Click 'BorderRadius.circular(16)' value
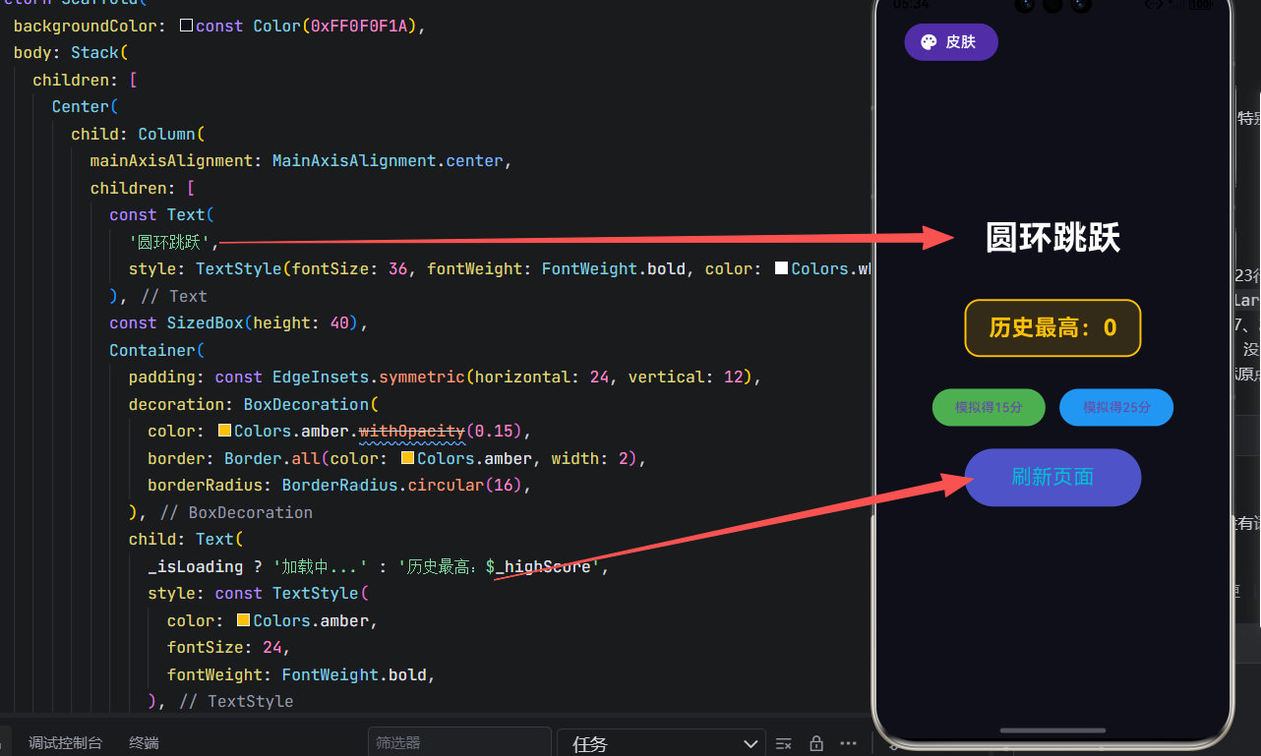The width and height of the screenshot is (1261, 756). (x=402, y=485)
